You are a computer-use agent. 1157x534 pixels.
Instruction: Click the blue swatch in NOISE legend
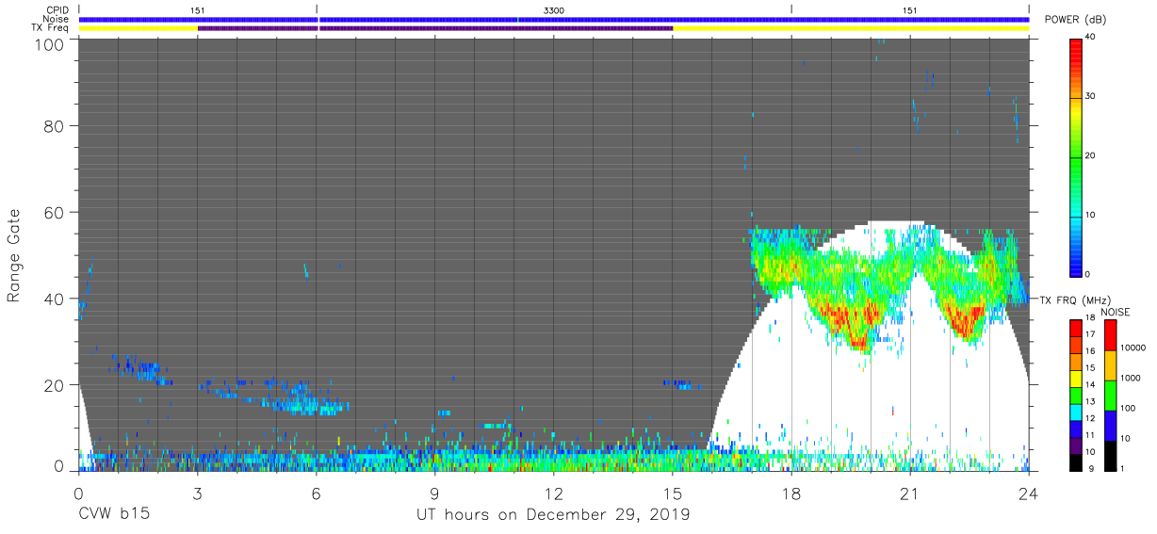coord(1110,424)
